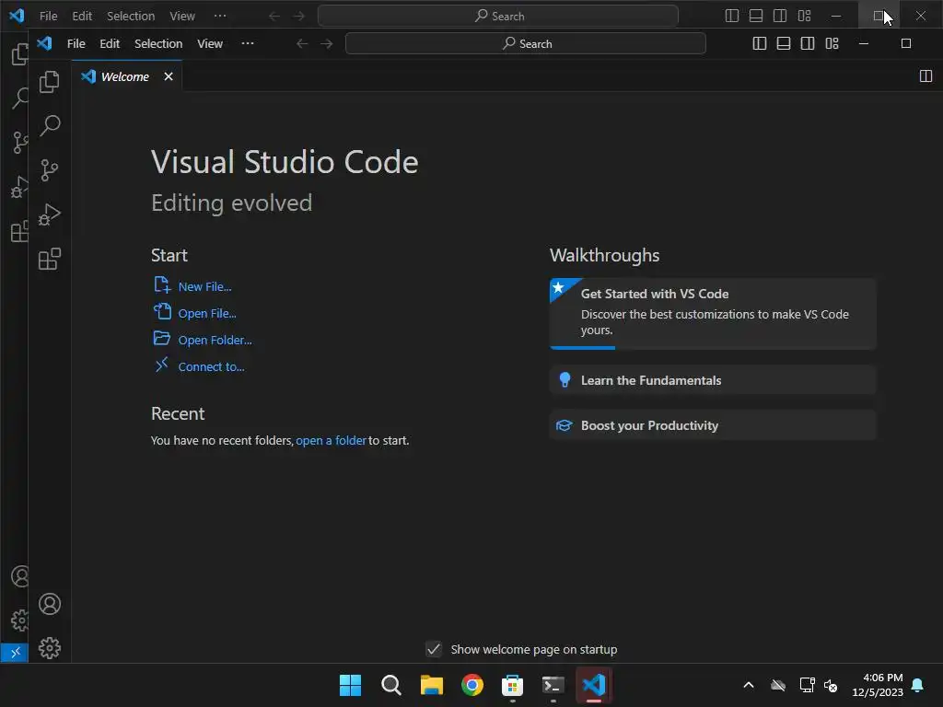Open Edit menu in back window
This screenshot has width=943, height=707.
click(x=82, y=16)
